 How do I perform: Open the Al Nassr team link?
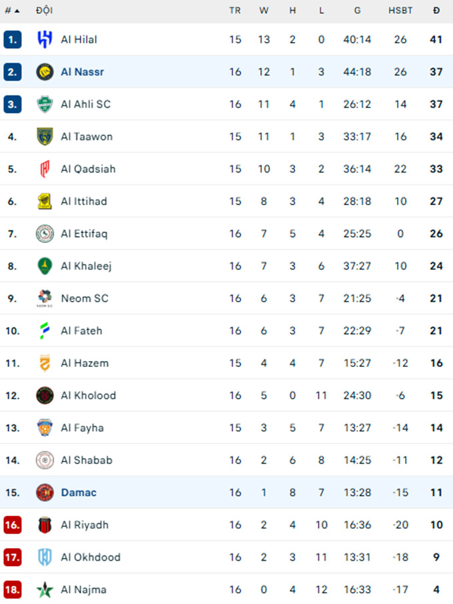coord(82,72)
